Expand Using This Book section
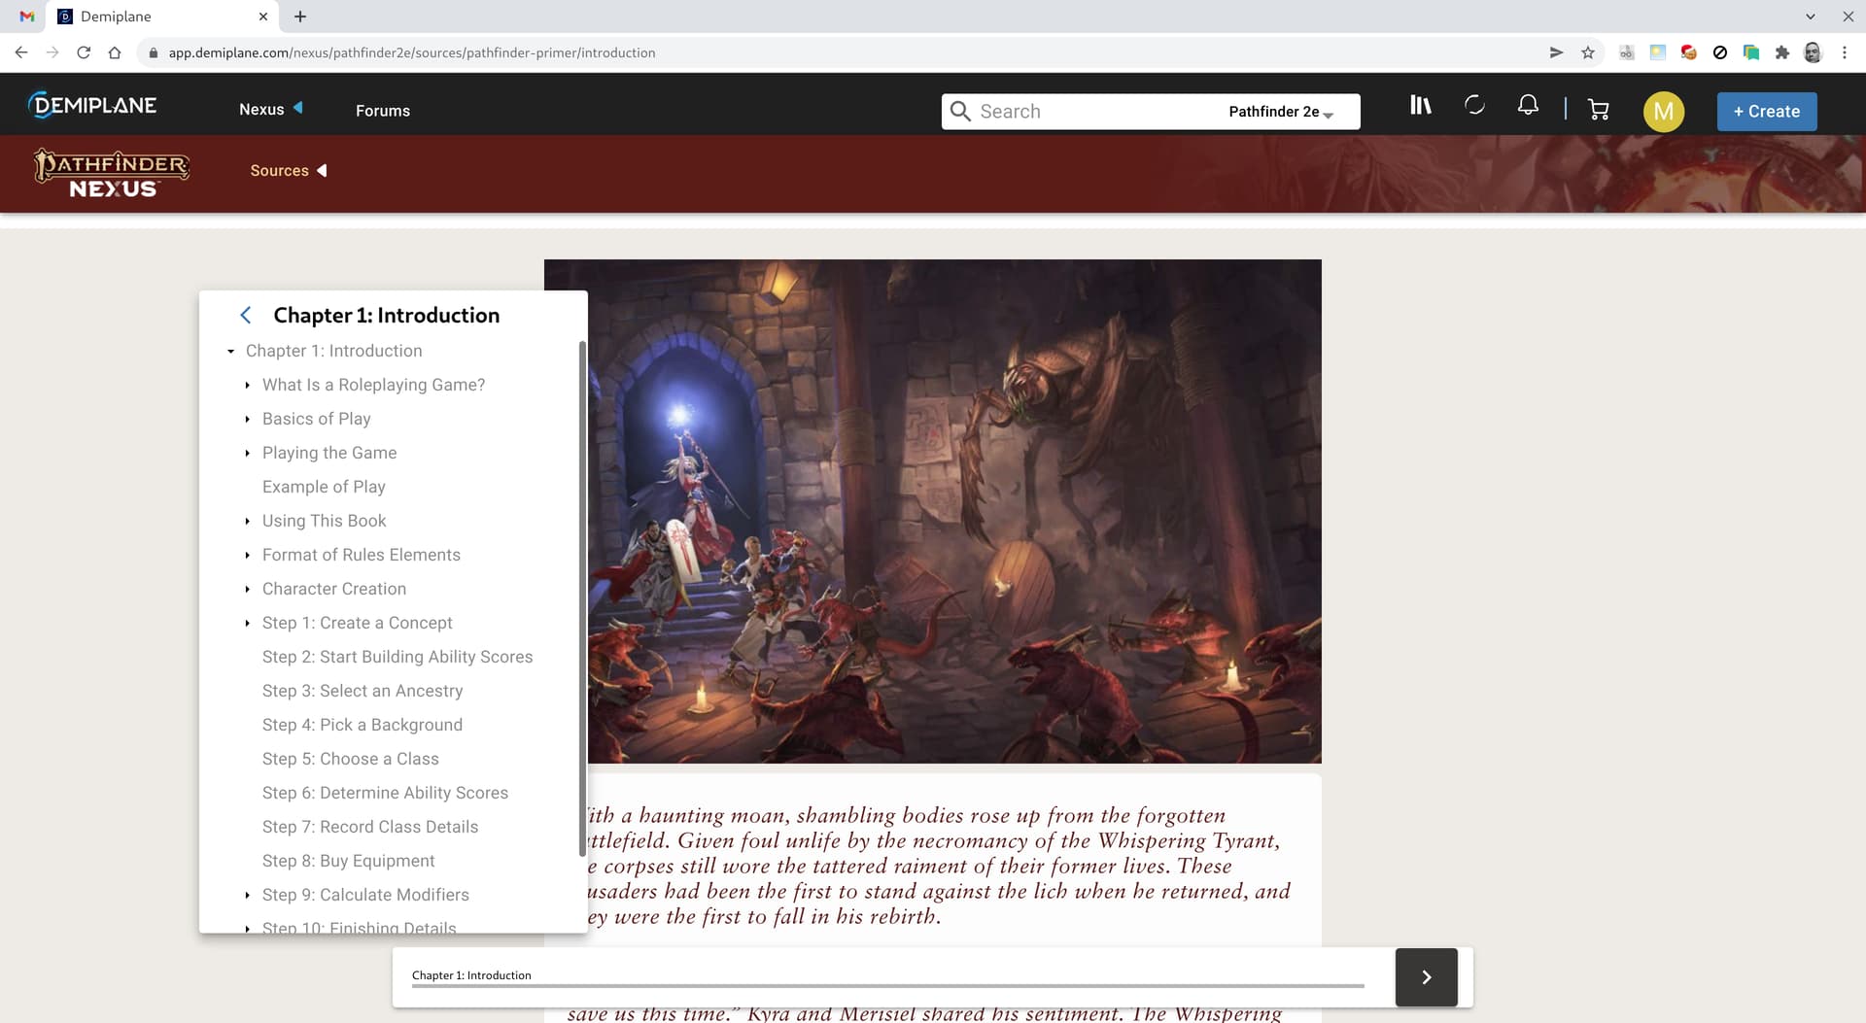Image resolution: width=1866 pixels, height=1023 pixels. [x=247, y=521]
